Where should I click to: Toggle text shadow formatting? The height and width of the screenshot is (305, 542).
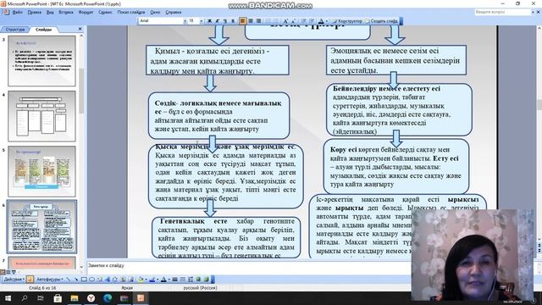[233, 21]
